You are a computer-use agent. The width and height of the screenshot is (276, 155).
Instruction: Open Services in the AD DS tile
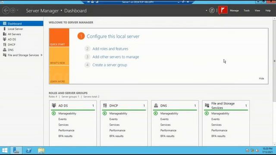click(63, 125)
